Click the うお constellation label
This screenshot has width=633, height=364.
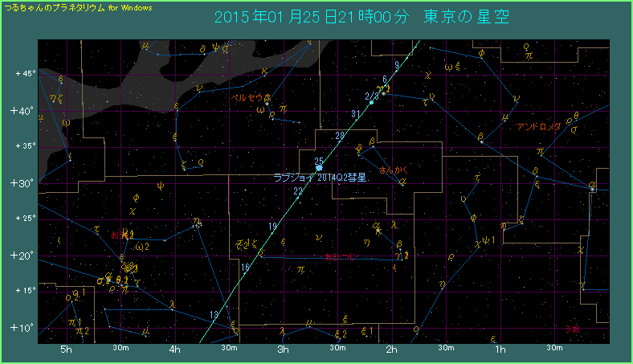point(572,328)
